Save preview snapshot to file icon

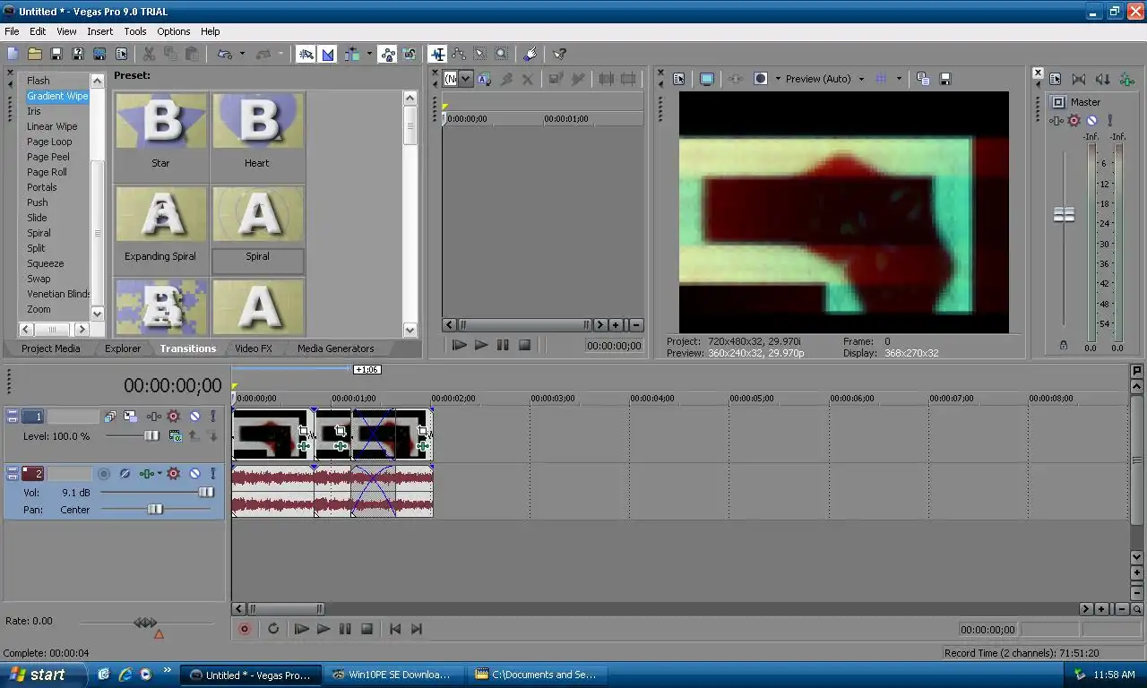[x=944, y=79]
